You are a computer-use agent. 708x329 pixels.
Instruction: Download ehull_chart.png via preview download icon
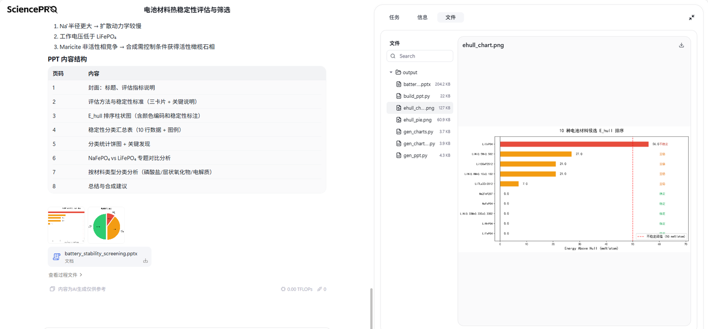pos(681,45)
